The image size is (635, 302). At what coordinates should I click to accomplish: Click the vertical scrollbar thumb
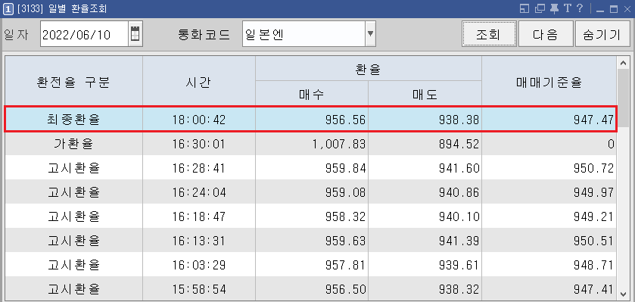(x=623, y=97)
